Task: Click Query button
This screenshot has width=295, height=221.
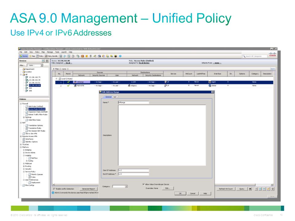Action: 242,189
